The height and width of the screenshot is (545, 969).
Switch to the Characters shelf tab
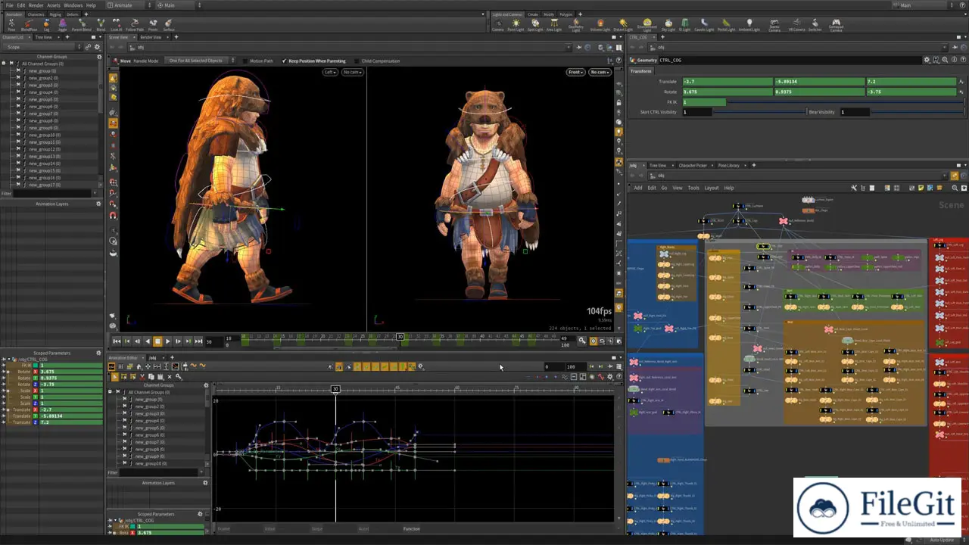pos(36,14)
